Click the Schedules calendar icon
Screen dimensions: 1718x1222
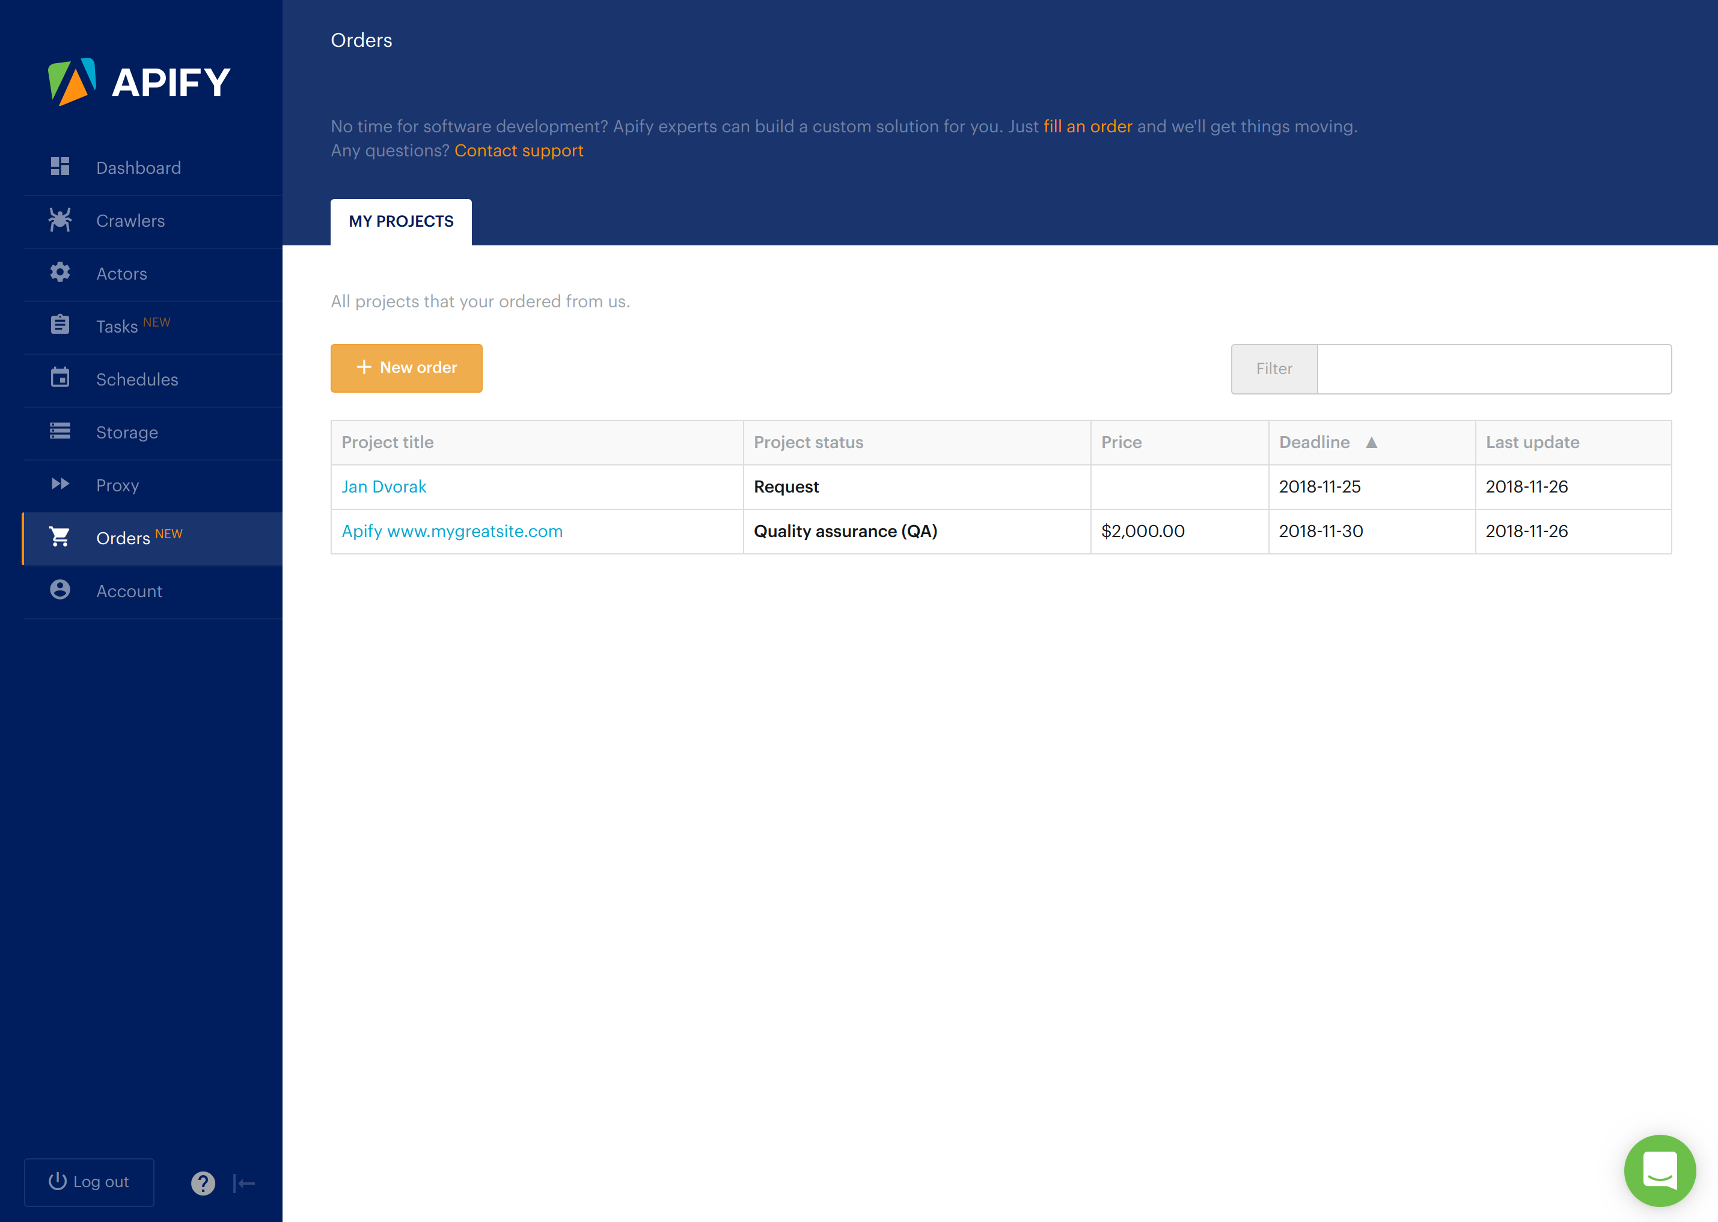(x=60, y=378)
